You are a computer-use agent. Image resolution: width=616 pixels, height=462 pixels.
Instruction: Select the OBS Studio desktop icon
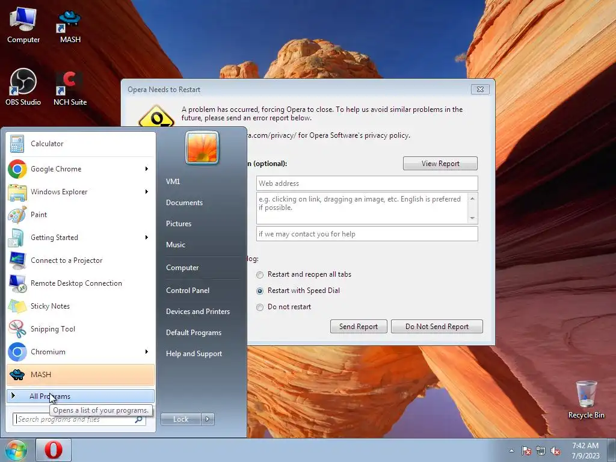tap(23, 87)
